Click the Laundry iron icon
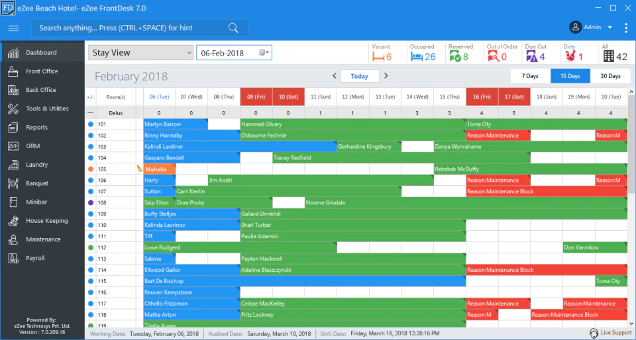The width and height of the screenshot is (636, 340). pos(13,165)
